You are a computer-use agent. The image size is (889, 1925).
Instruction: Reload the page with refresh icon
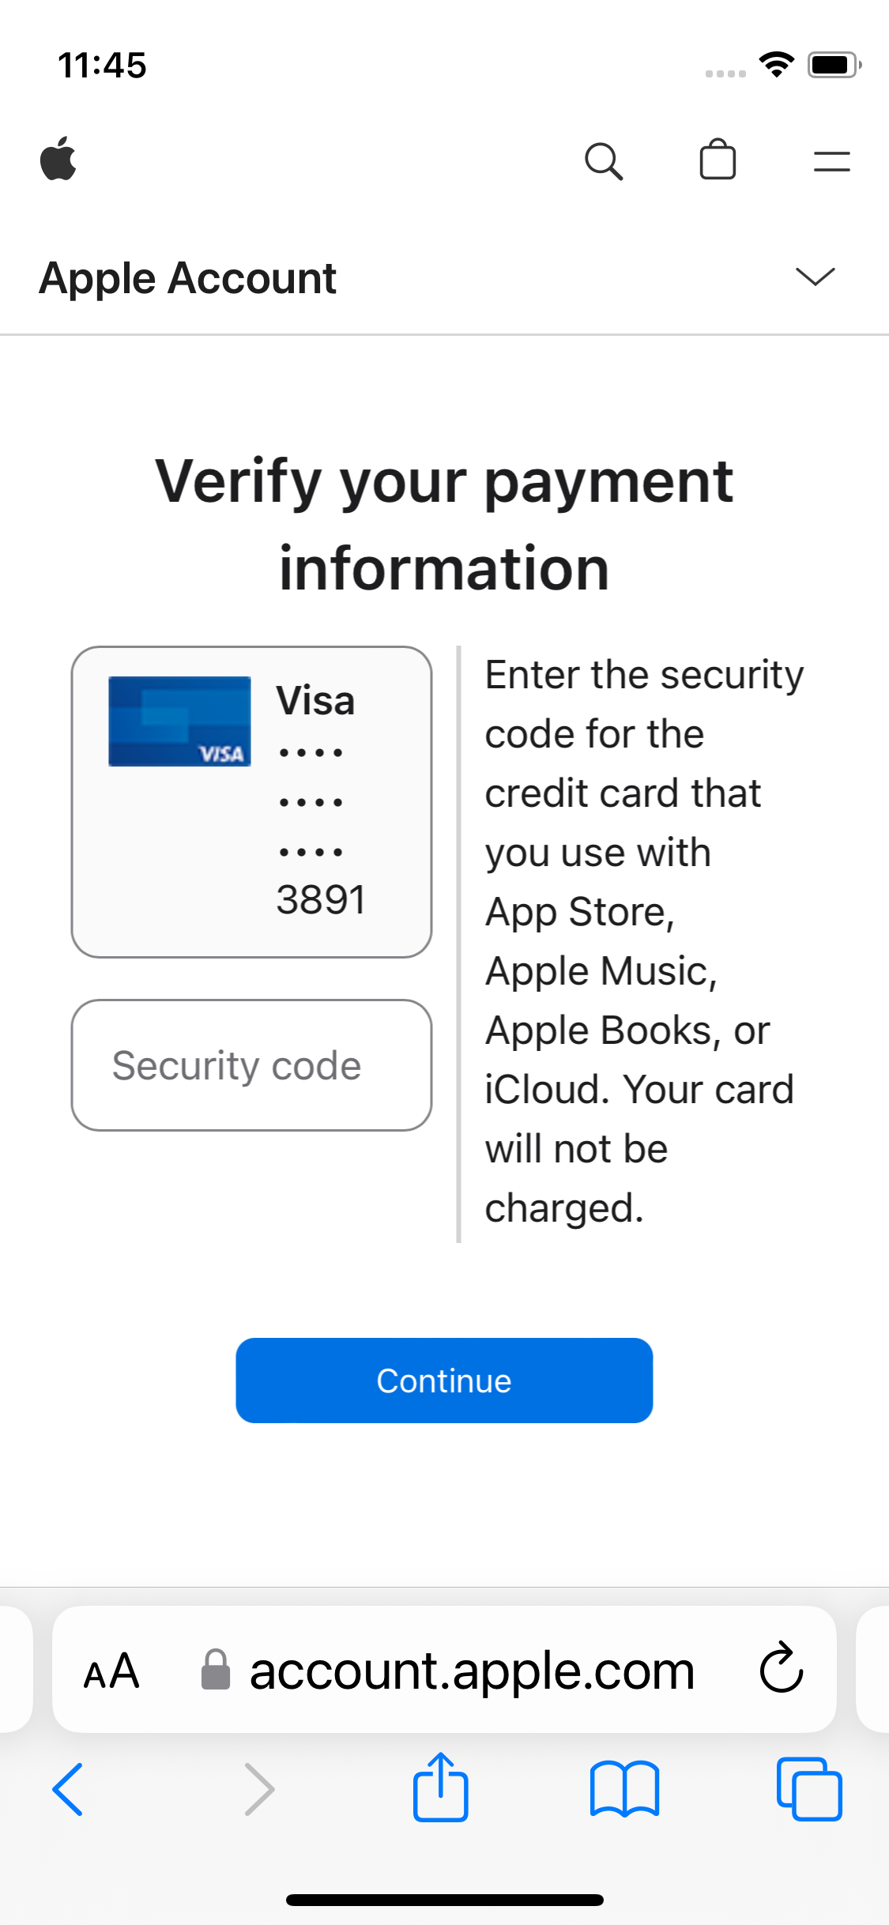781,1669
